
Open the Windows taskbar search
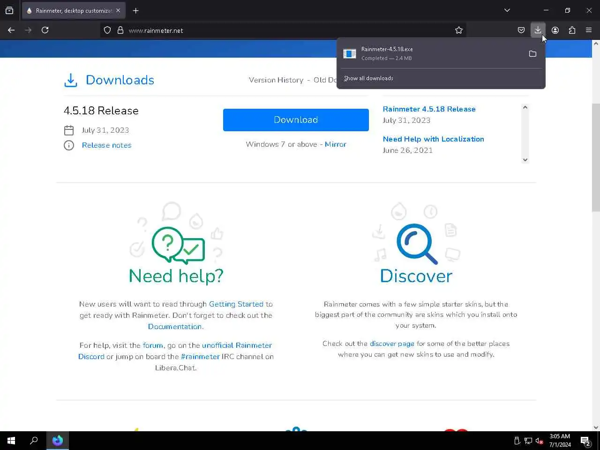click(x=34, y=441)
